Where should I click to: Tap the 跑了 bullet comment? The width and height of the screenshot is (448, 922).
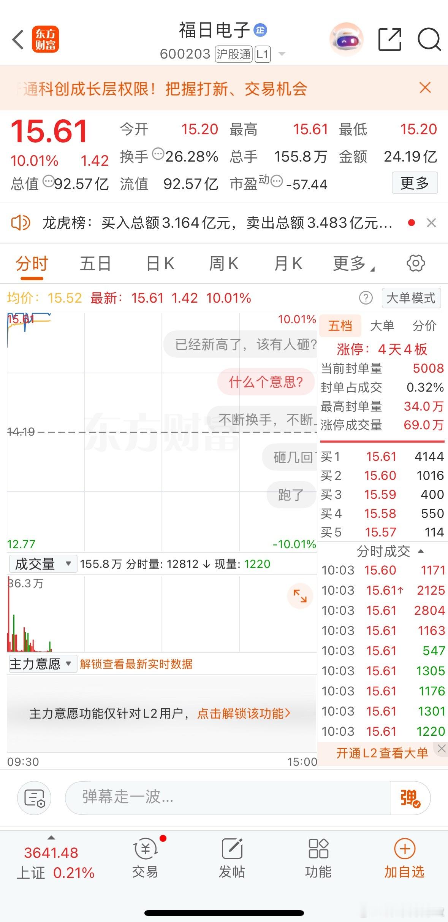(291, 495)
